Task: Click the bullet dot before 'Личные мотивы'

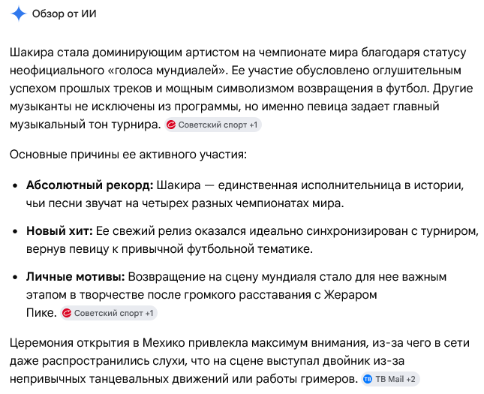Action: (x=15, y=277)
